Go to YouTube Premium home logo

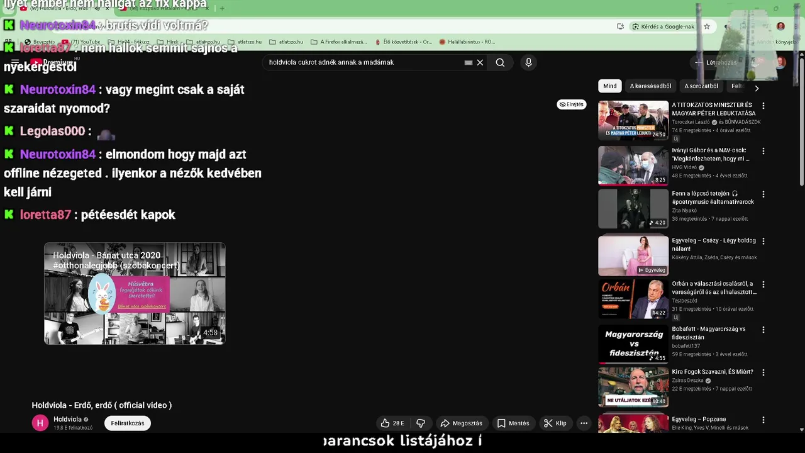[x=52, y=62]
